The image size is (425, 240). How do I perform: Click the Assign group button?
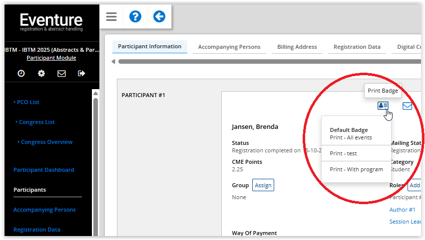pyautogui.click(x=263, y=185)
